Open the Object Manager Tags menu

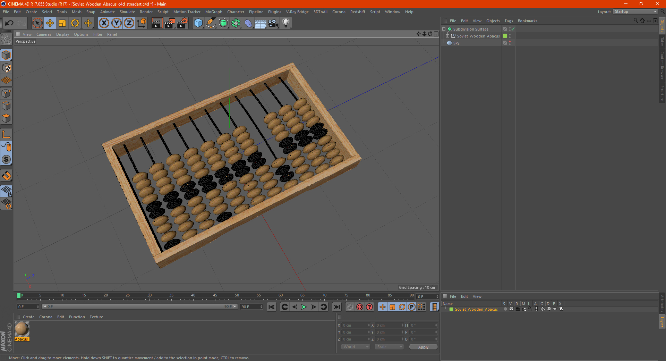[x=509, y=21]
